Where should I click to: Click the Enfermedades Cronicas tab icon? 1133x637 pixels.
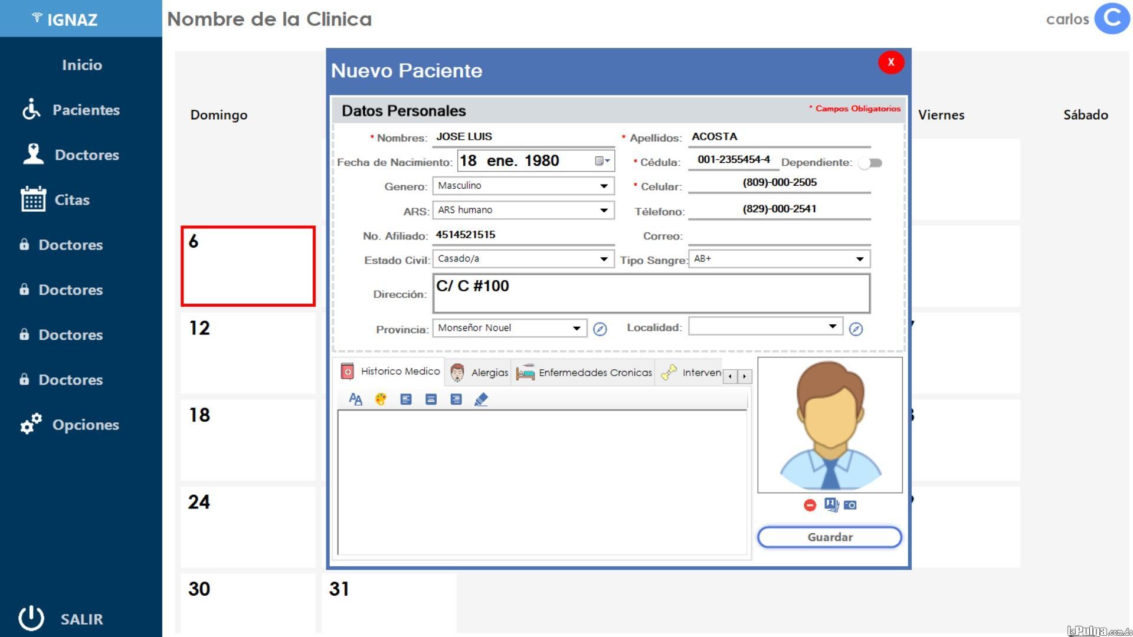(525, 373)
